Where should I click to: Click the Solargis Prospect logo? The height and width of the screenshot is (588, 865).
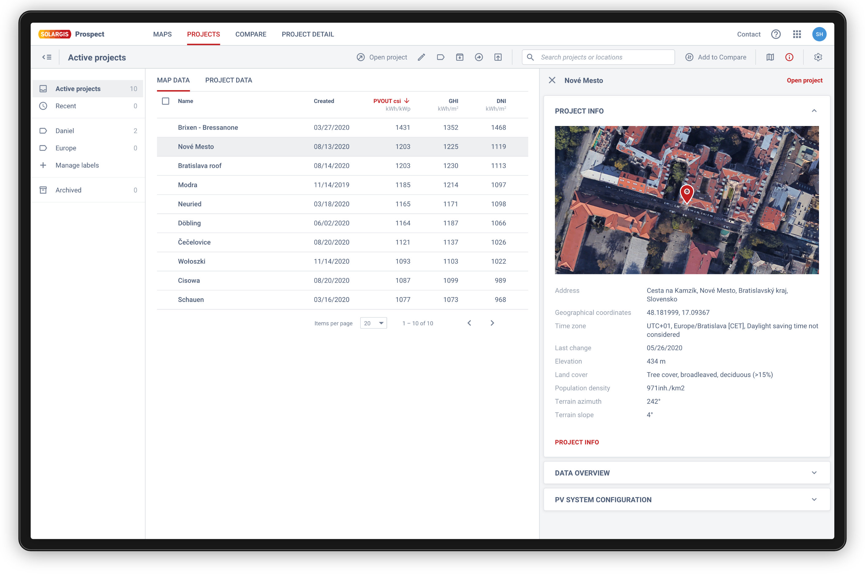71,34
